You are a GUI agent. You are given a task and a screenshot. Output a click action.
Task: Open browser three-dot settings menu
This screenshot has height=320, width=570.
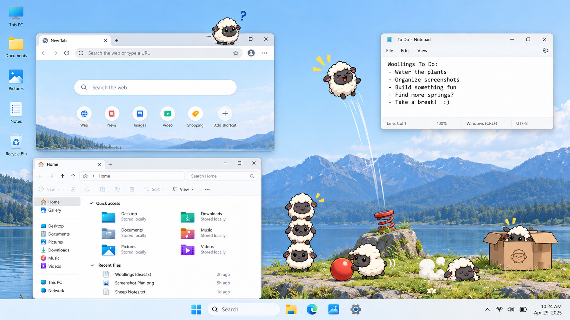(265, 53)
